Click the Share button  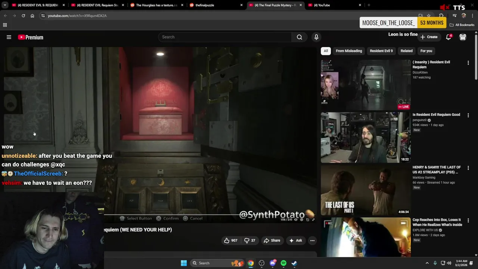pos(272,240)
